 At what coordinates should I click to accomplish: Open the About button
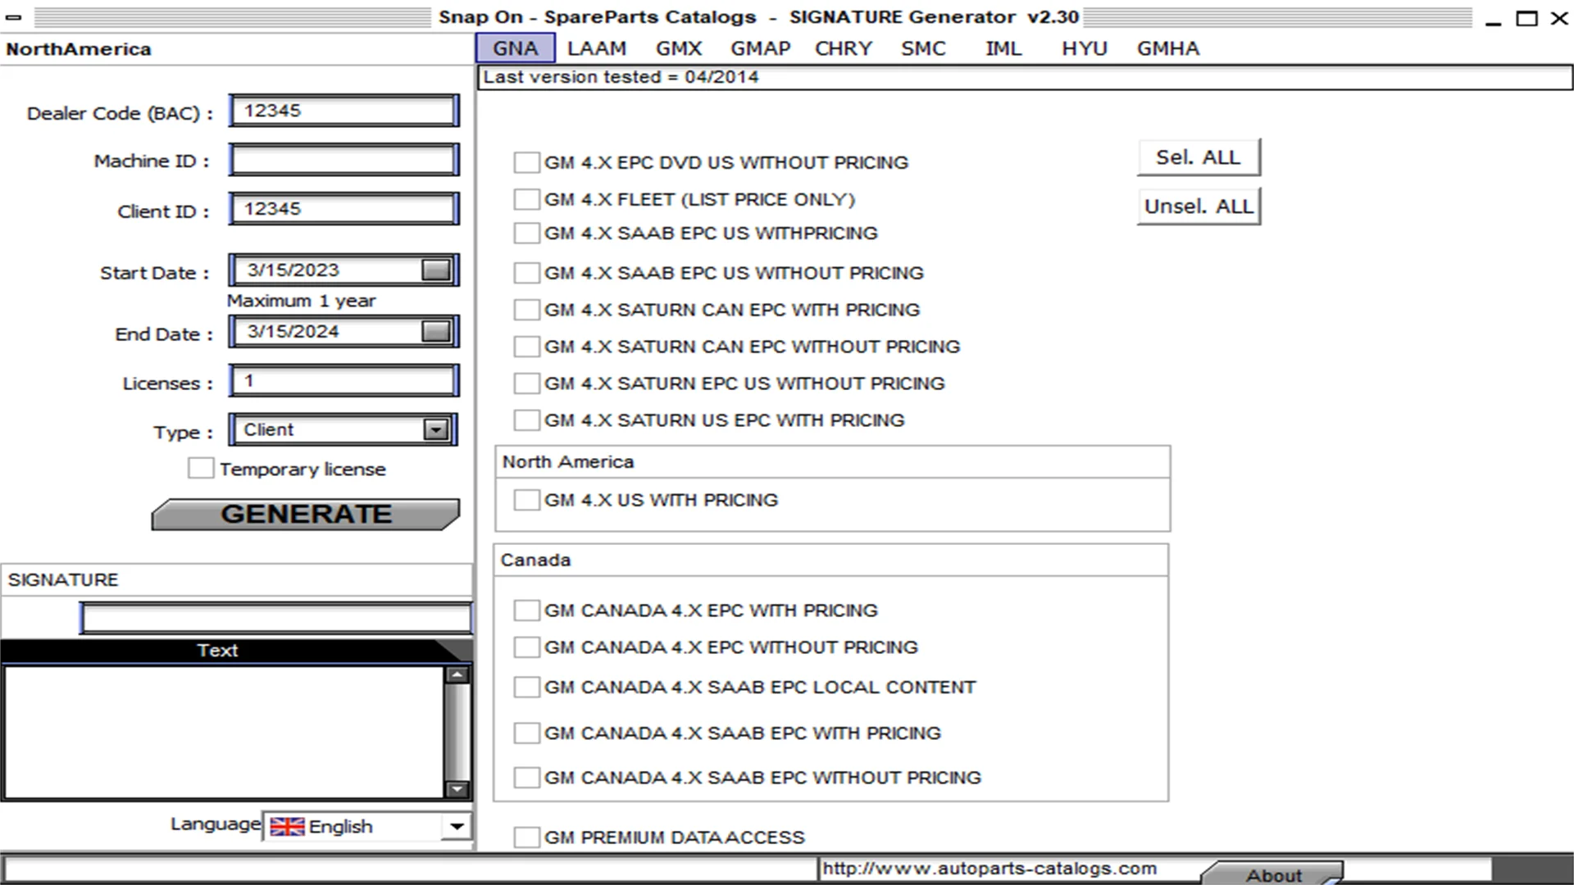[1274, 874]
